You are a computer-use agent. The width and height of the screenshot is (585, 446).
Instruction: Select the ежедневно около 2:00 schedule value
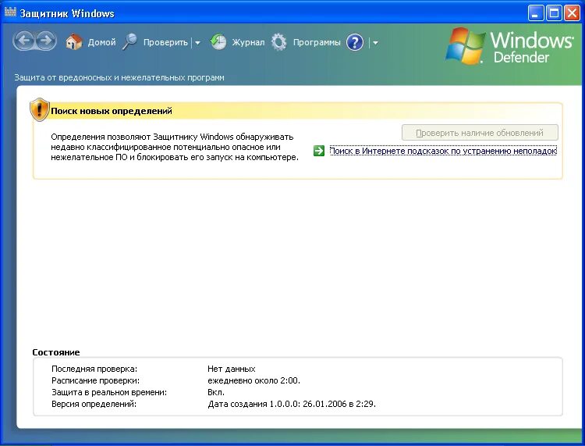coord(253,380)
